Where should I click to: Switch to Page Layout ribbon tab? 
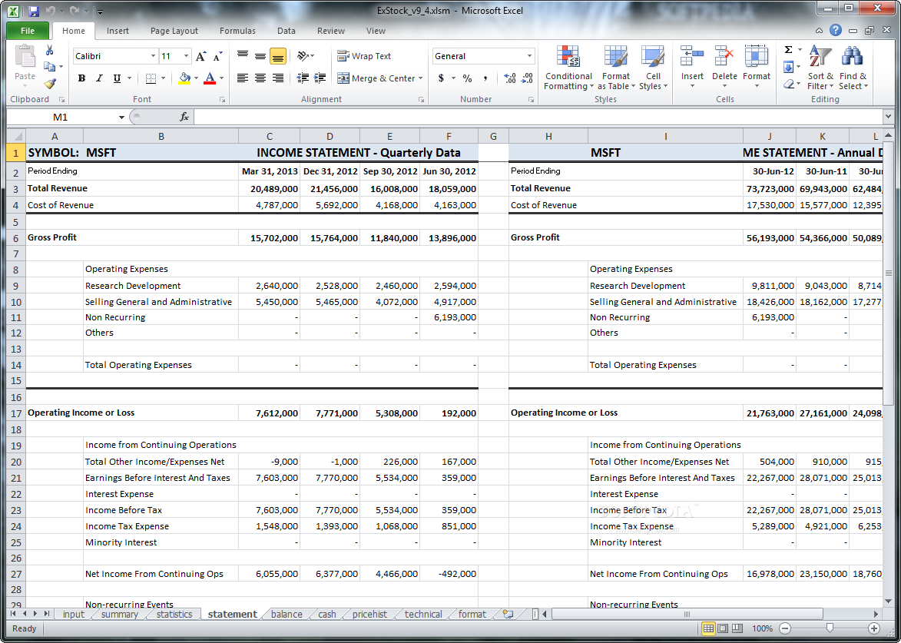pos(174,31)
